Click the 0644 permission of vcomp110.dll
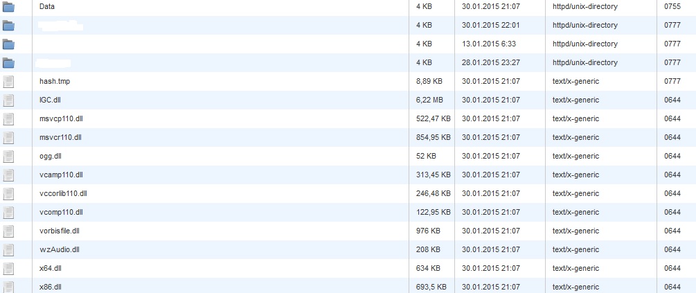 pyautogui.click(x=672, y=212)
